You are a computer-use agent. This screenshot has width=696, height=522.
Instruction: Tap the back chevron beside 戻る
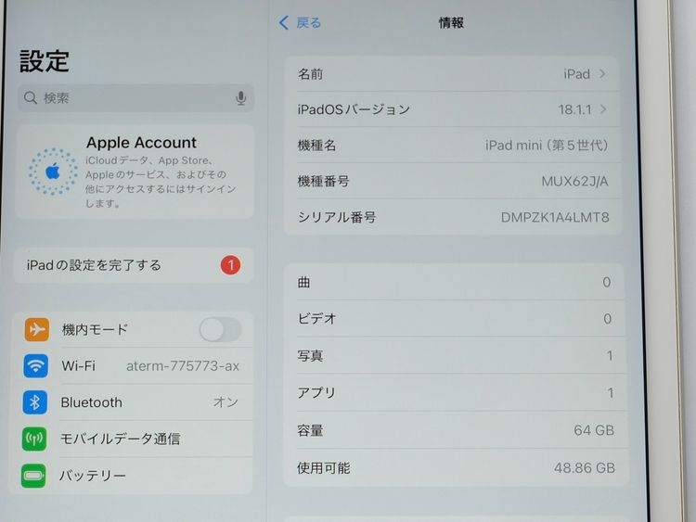click(x=284, y=23)
